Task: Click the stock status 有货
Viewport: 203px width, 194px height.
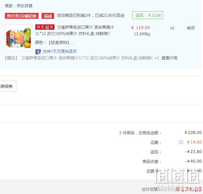Action: point(190,28)
